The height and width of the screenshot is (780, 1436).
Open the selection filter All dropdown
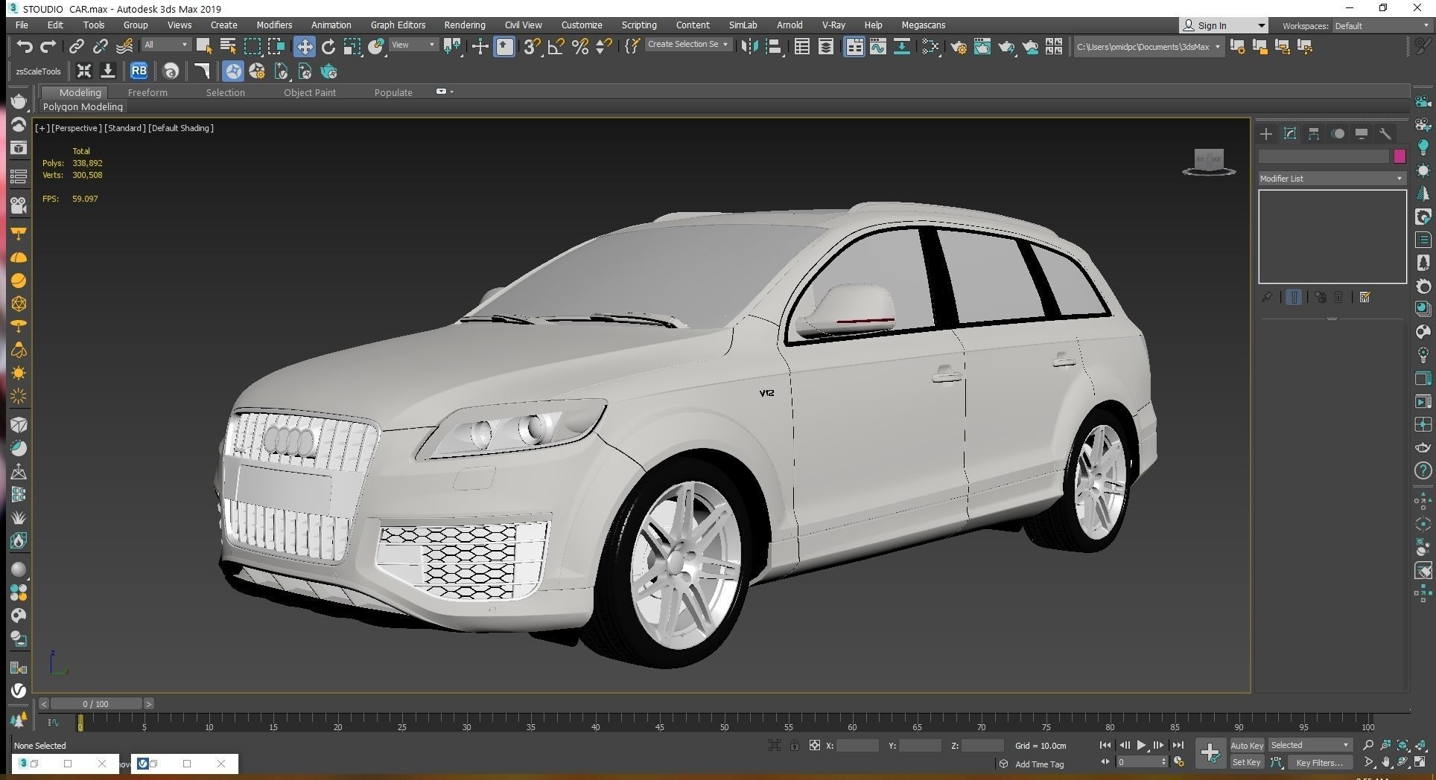point(166,45)
